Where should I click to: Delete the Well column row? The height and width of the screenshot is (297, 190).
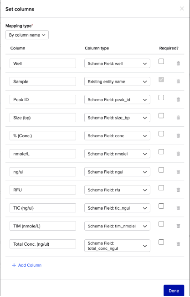click(178, 64)
